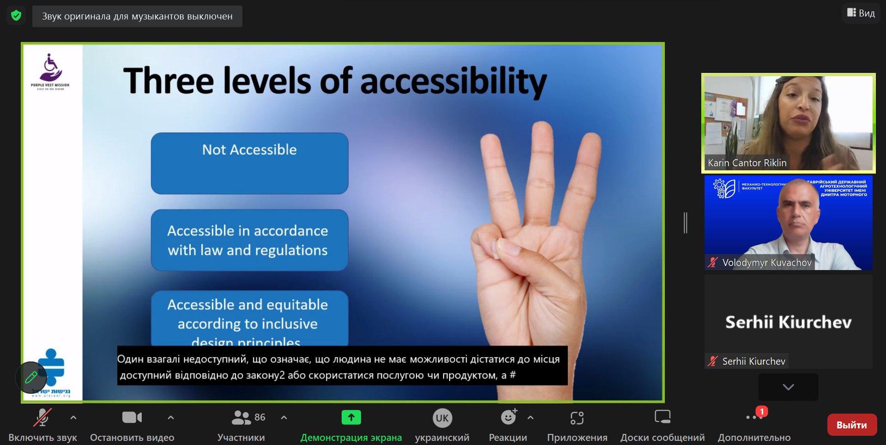Click the panel divider handle beside gallery
This screenshot has width=886, height=445.
686,222
